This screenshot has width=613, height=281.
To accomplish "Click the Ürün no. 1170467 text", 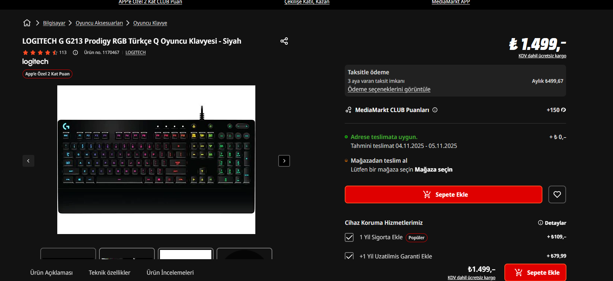I will 102,53.
